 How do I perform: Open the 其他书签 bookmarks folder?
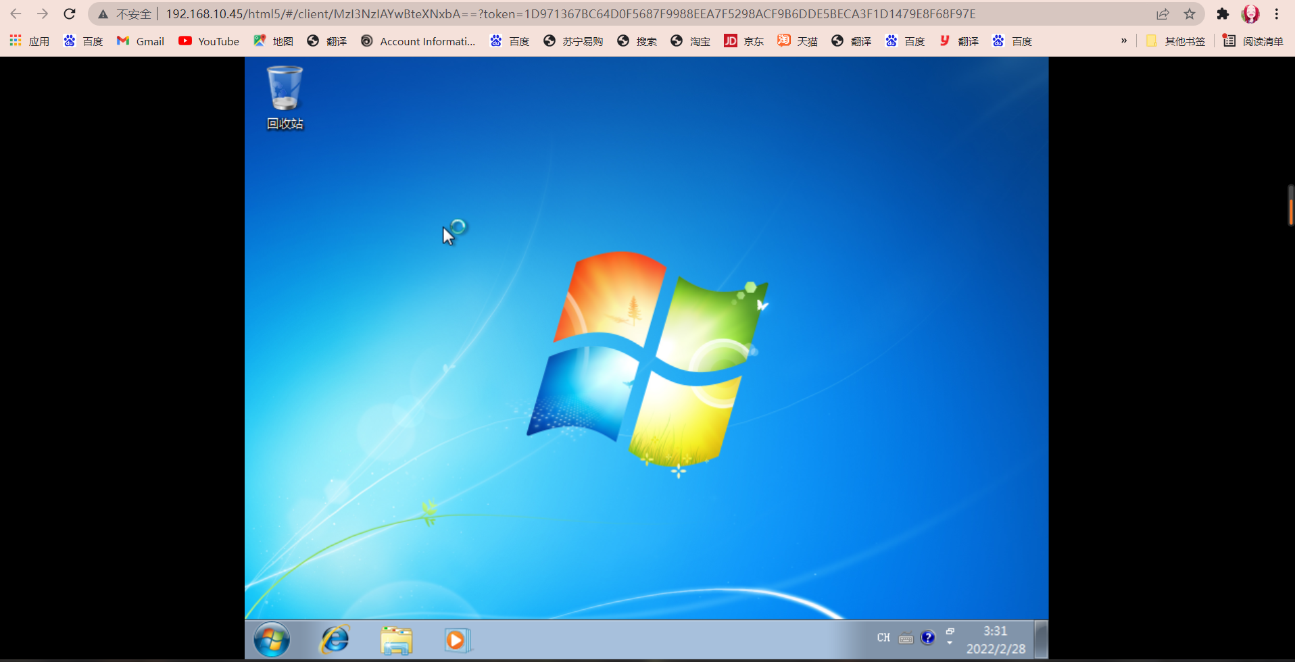(x=1176, y=41)
